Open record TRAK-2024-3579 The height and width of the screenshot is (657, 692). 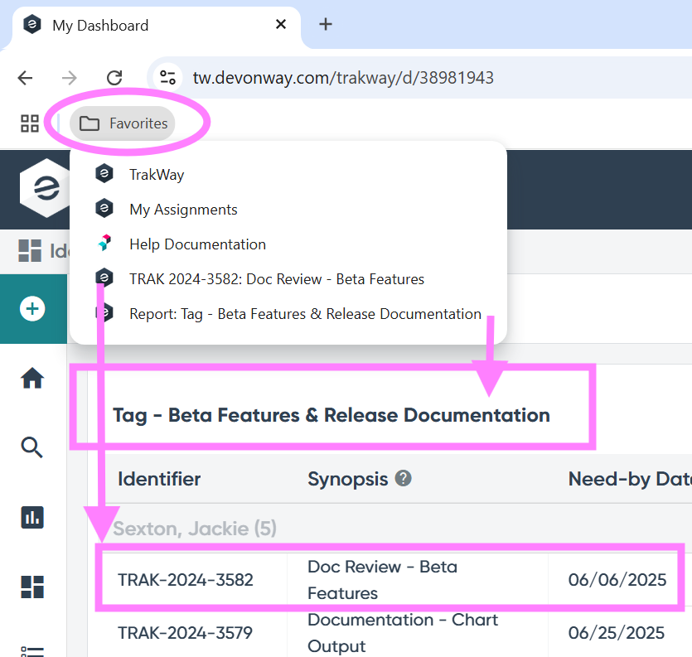click(185, 633)
